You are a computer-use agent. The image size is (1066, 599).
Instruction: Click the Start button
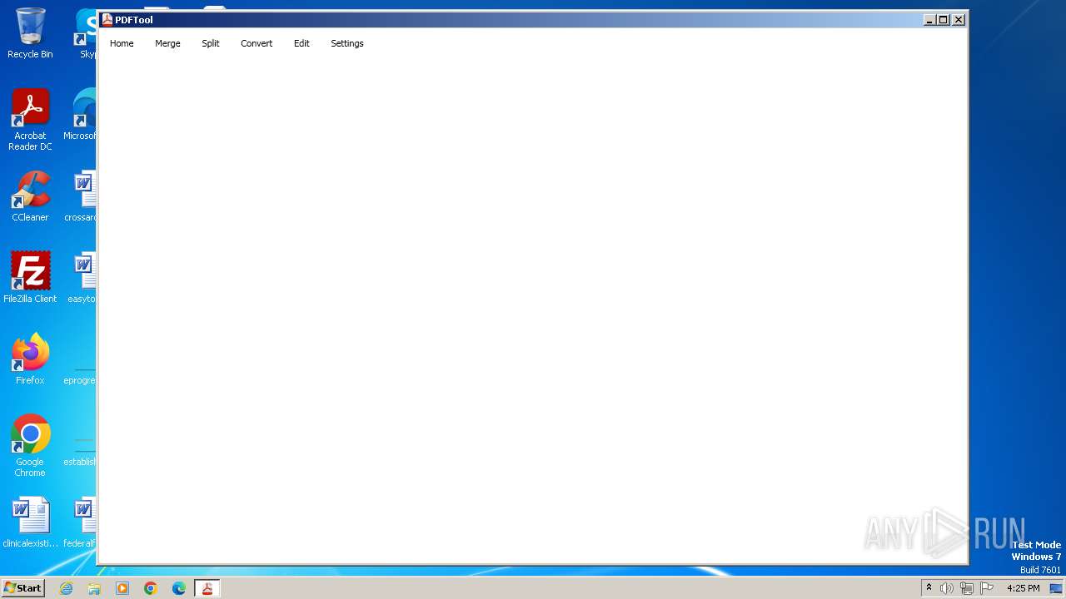click(22, 587)
